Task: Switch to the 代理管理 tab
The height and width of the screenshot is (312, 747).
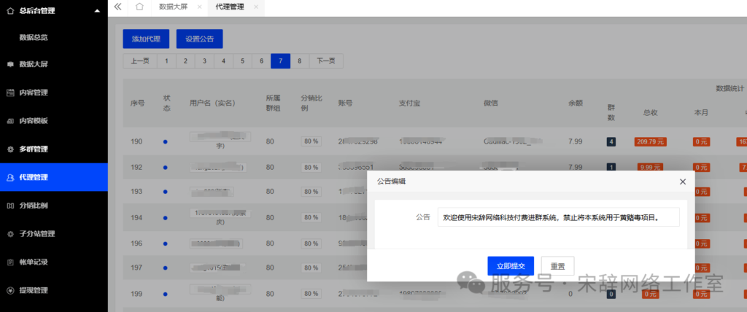Action: point(229,7)
